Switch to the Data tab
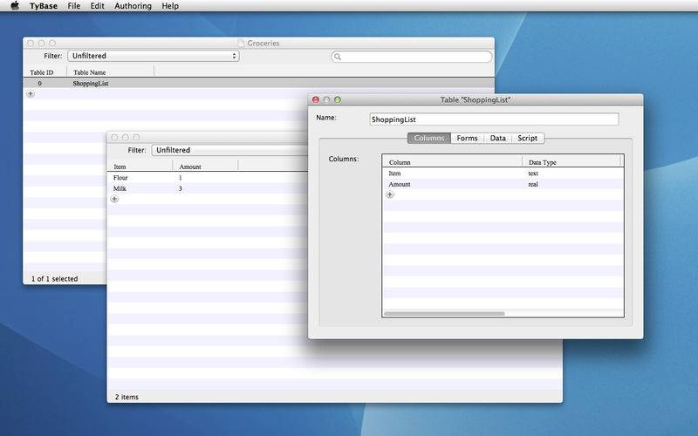This screenshot has width=698, height=436. 497,138
